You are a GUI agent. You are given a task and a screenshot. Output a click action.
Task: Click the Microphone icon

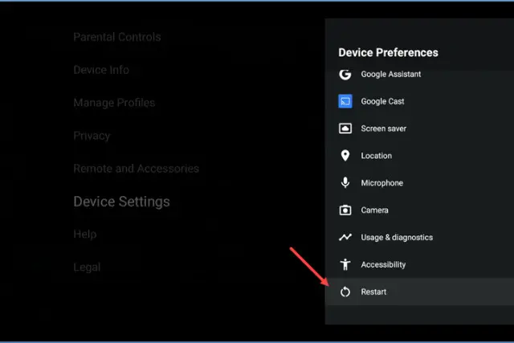[345, 183]
